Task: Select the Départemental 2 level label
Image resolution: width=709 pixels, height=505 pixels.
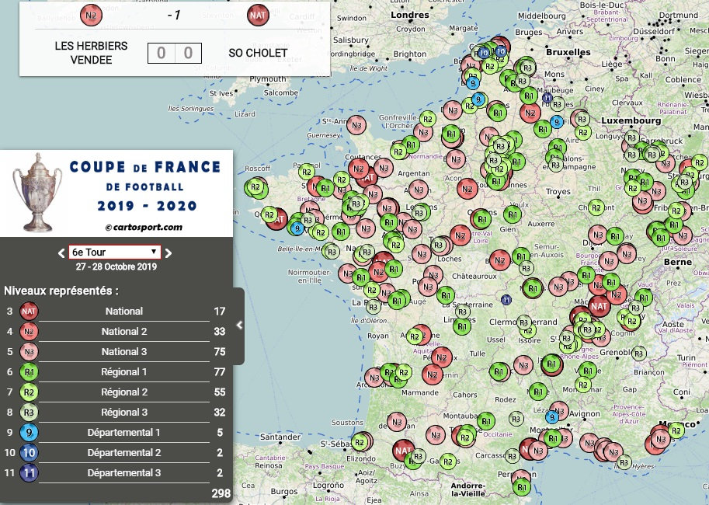Action: coord(124,452)
